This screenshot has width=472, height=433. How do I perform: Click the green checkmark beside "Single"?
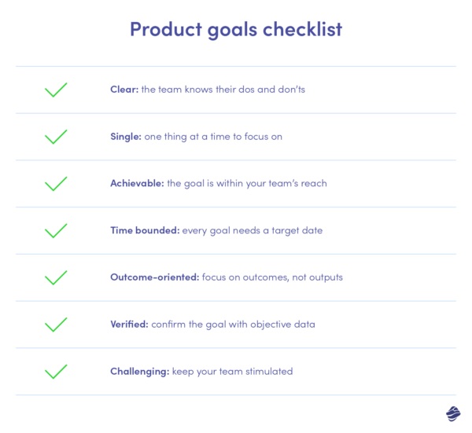56,137
